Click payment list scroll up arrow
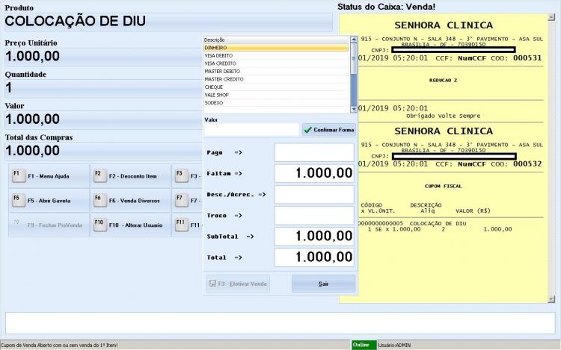 [354, 40]
